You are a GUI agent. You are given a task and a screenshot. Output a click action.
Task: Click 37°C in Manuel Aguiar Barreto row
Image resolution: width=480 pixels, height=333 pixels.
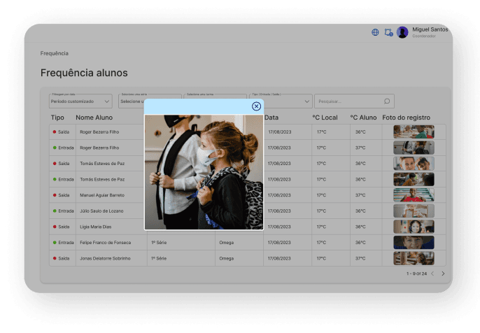point(360,195)
